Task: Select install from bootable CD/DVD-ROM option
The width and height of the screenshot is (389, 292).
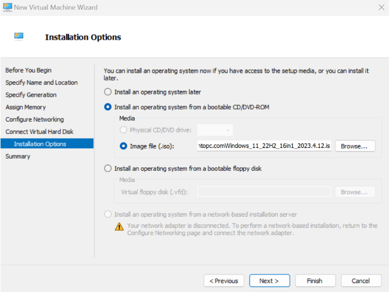Action: coord(108,107)
